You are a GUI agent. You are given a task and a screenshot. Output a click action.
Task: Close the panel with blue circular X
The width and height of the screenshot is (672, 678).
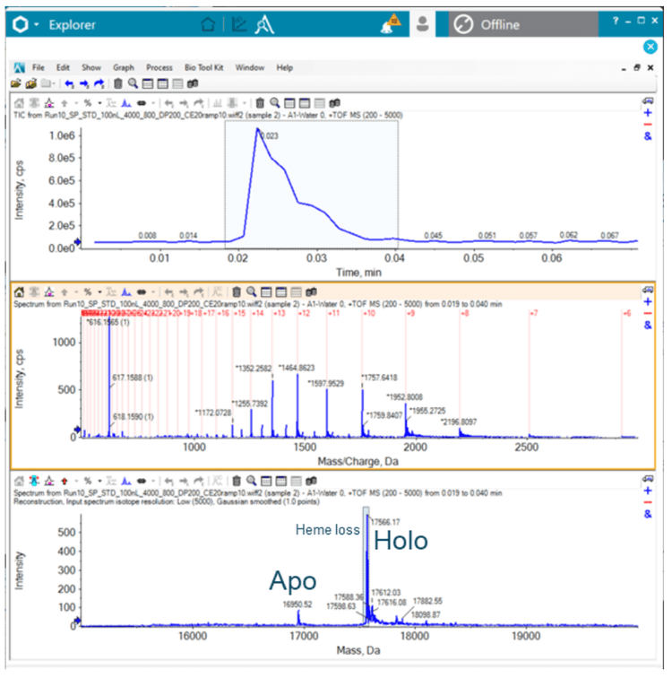tap(651, 47)
